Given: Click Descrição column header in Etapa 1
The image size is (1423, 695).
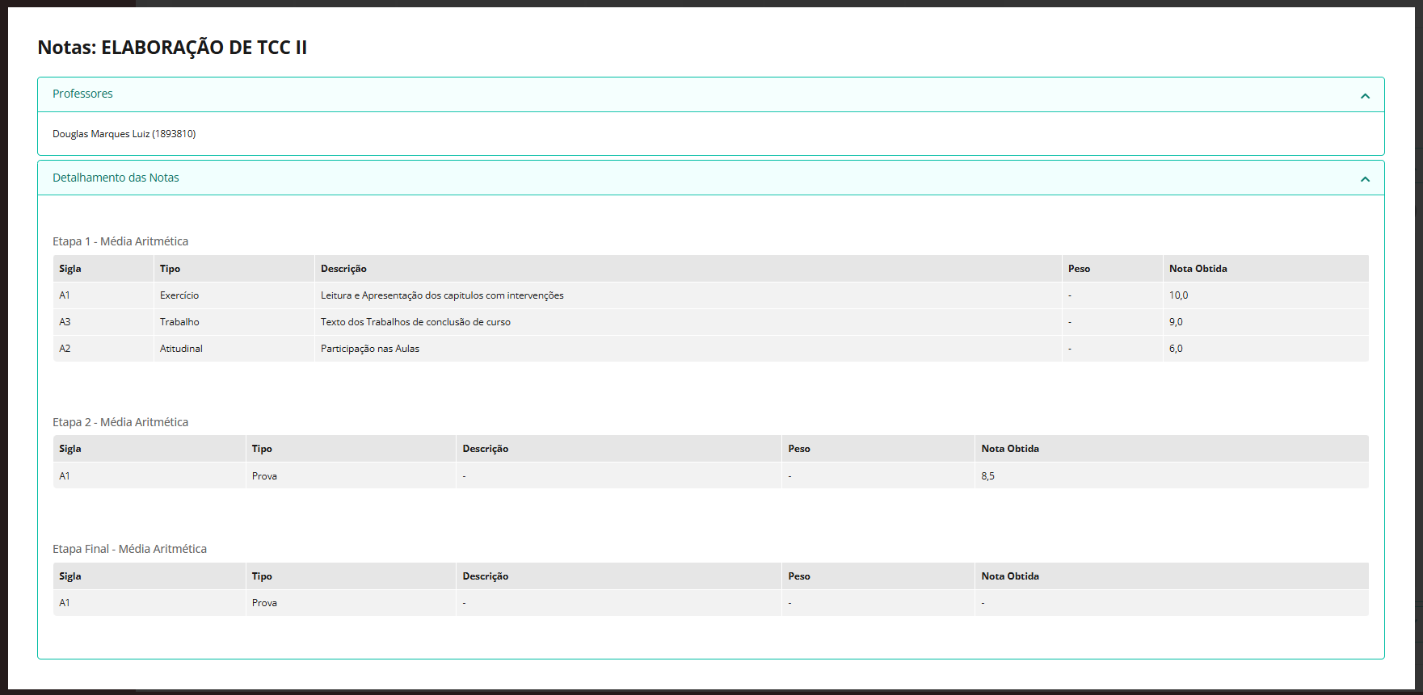Looking at the screenshot, I should tap(343, 269).
